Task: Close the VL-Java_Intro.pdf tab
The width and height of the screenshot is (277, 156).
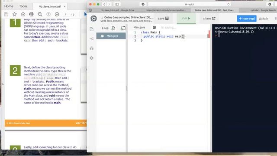Action: tap(64, 6)
